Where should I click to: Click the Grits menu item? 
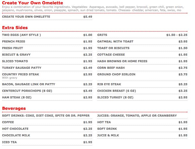(x=102, y=35)
